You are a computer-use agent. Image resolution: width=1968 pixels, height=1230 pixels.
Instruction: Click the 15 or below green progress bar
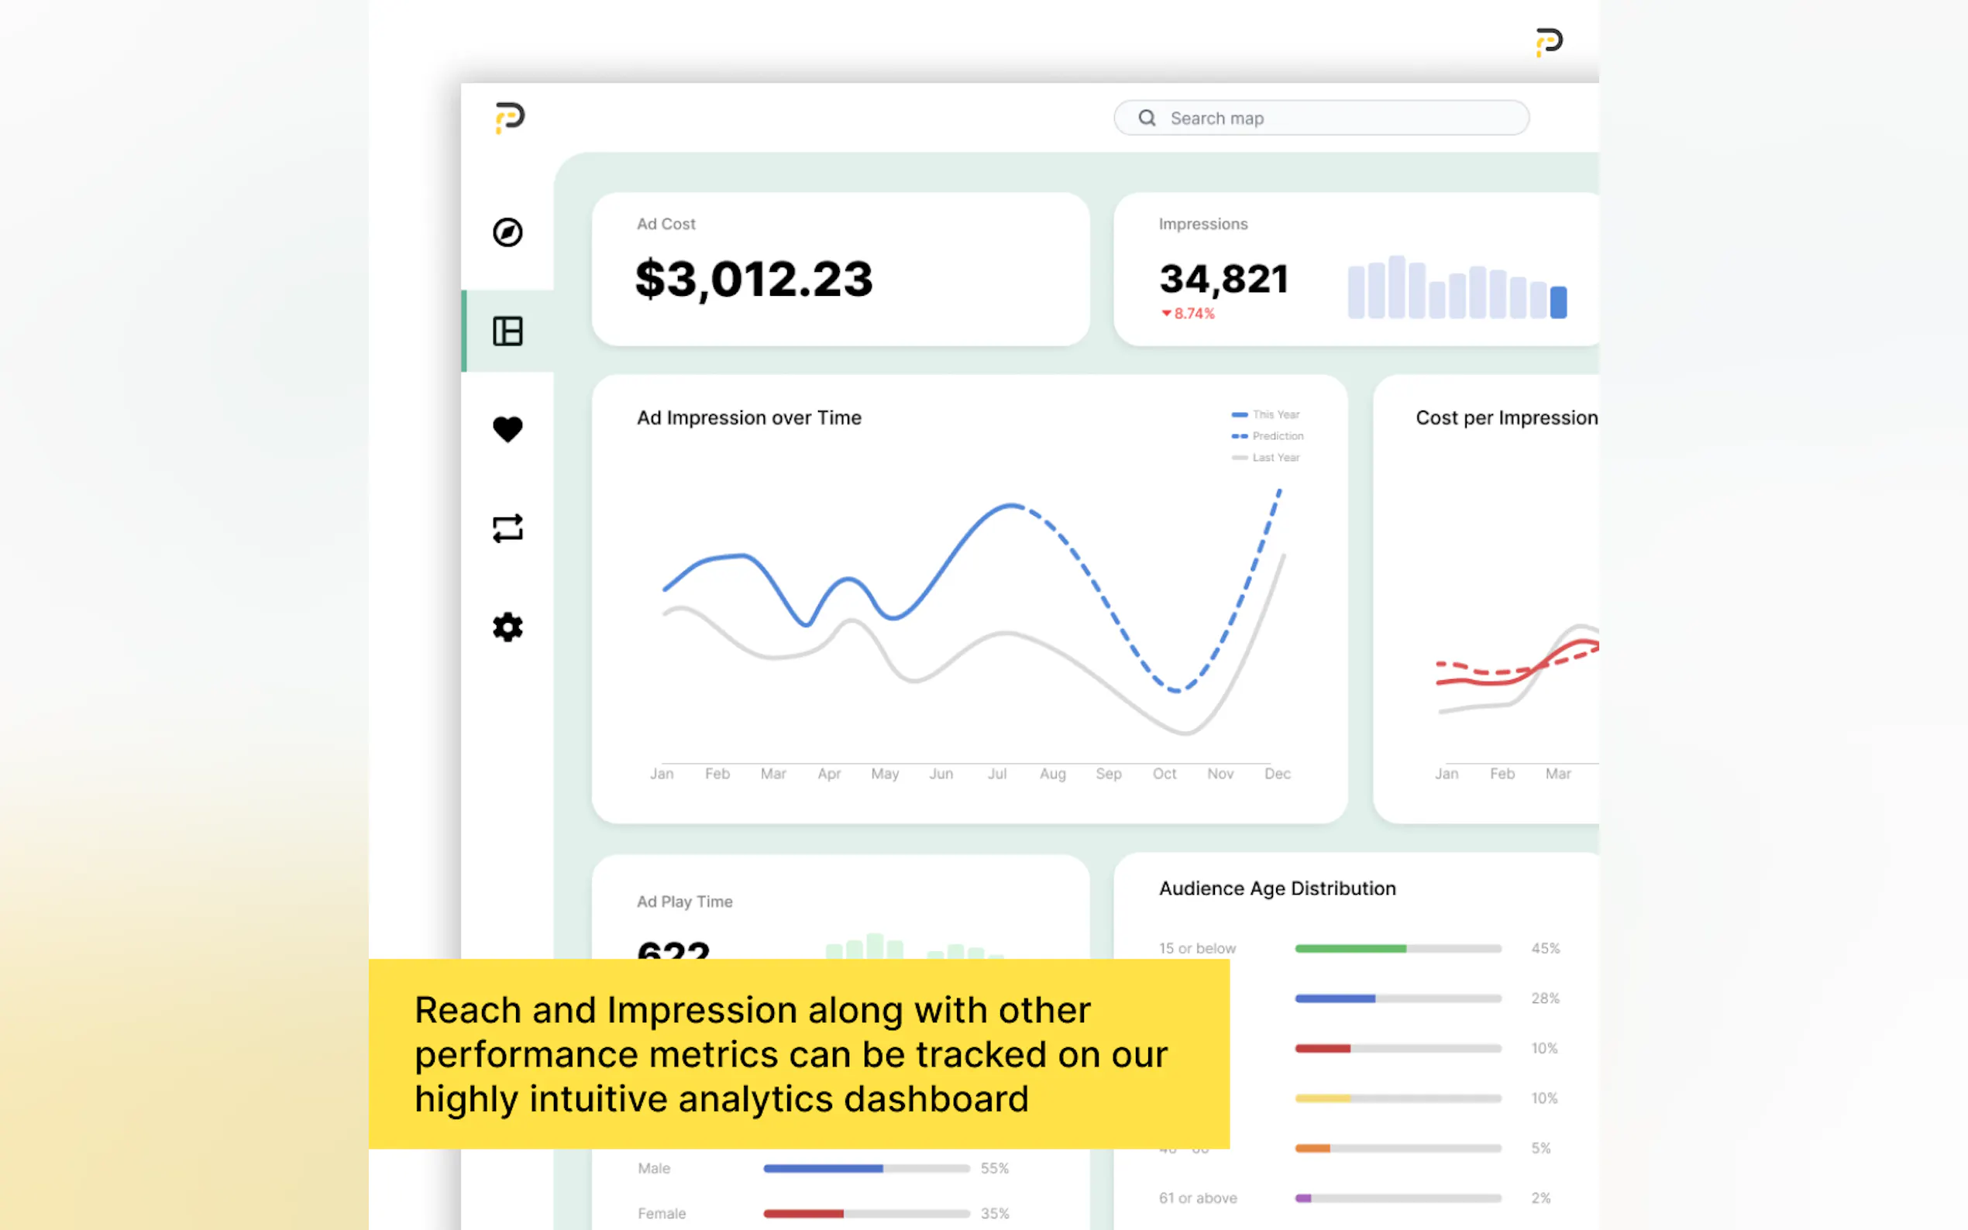1350,949
